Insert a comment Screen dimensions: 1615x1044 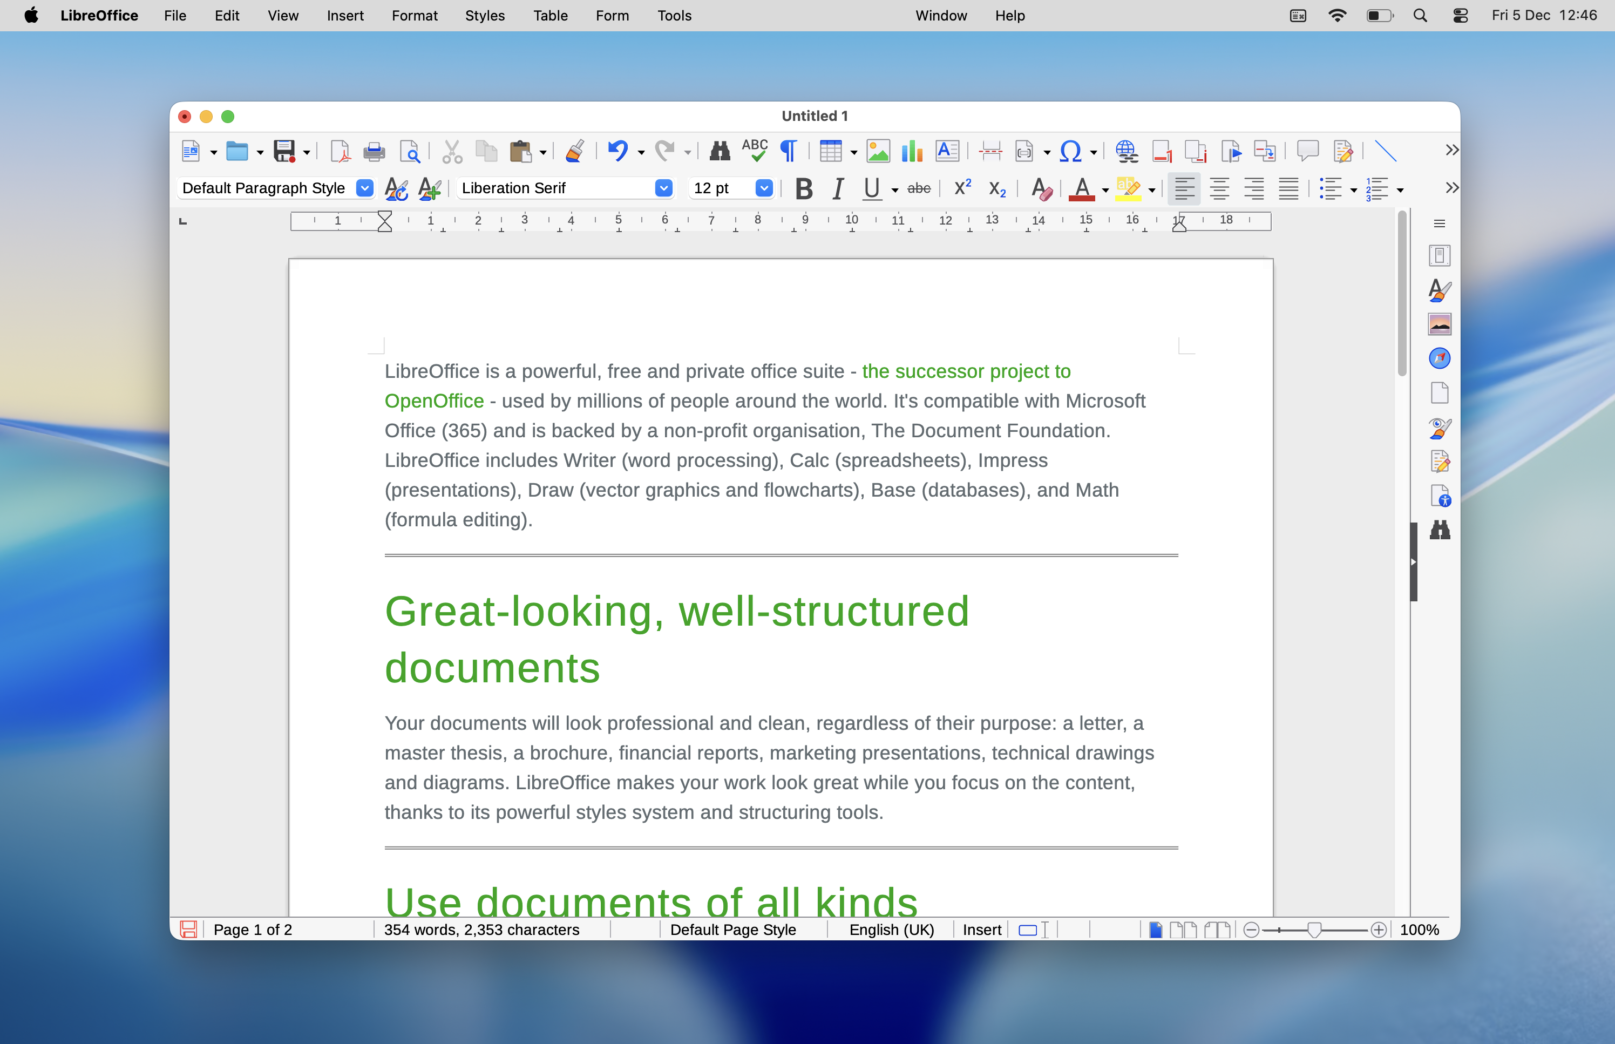(x=1307, y=151)
